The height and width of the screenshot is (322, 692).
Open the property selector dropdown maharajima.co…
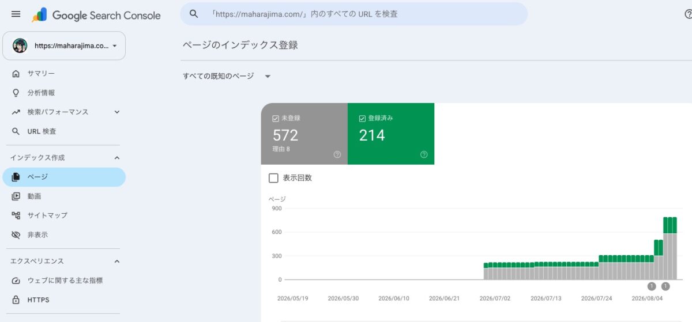coord(64,46)
